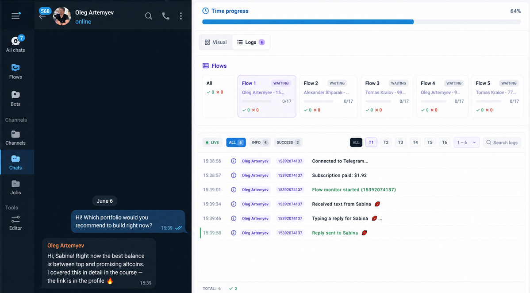The height and width of the screenshot is (293, 530).
Task: Click info icon on 15:39:46 log row
Action: (x=234, y=219)
